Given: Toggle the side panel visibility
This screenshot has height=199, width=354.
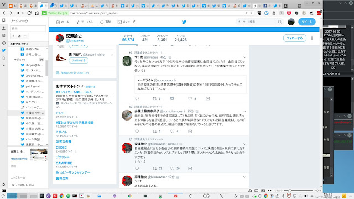Looking at the screenshot, I should point(4,190).
